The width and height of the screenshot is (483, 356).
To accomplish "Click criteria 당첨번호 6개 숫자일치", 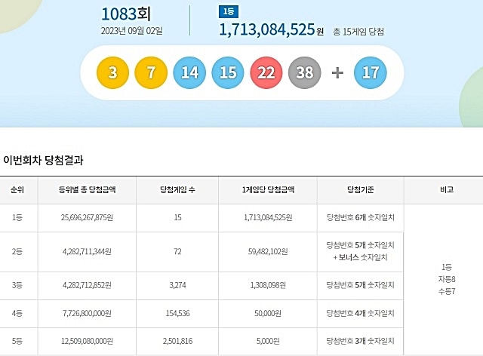I will [361, 218].
